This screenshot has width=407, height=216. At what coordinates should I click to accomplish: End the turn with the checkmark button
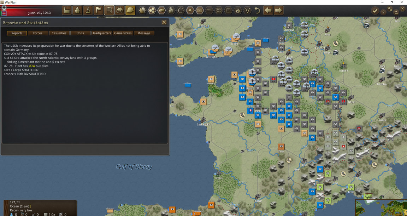[x=375, y=11]
